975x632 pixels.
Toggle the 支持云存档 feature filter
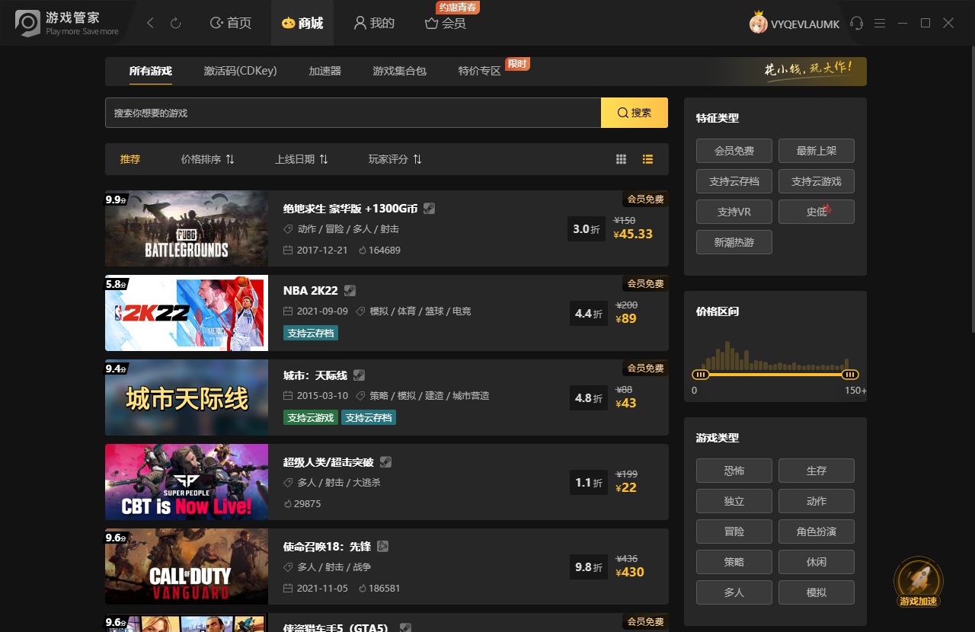coord(734,181)
